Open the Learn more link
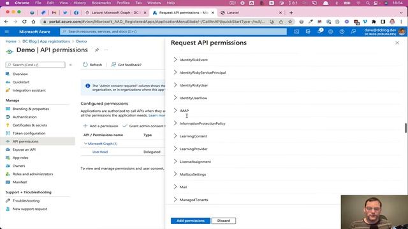Viewport: 408px width, 229px height. tap(157, 115)
